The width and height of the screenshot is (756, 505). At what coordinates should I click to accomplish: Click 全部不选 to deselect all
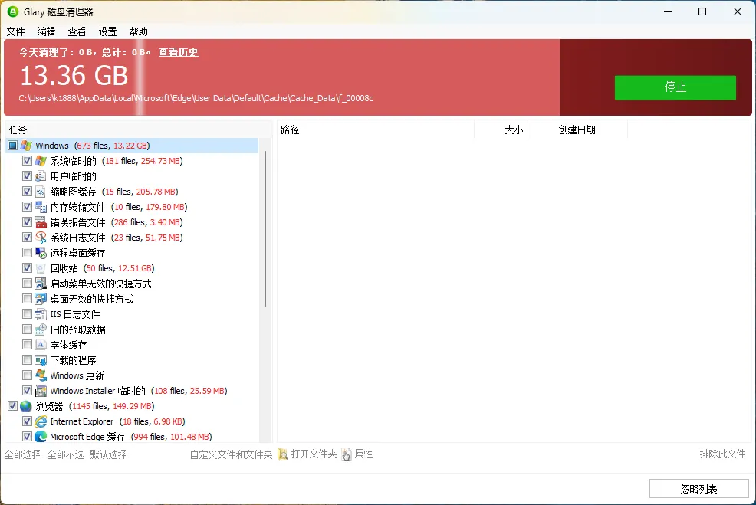click(66, 454)
